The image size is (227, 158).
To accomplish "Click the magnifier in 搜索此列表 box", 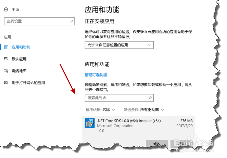I will pos(150,98).
